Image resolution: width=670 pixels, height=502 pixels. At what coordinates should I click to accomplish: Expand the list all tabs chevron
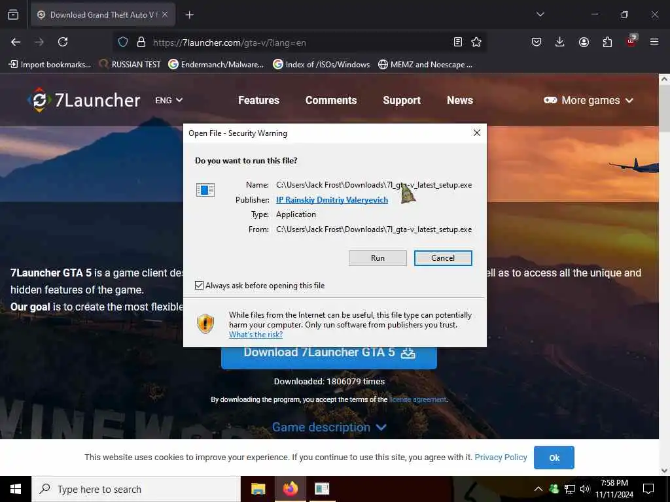point(540,14)
